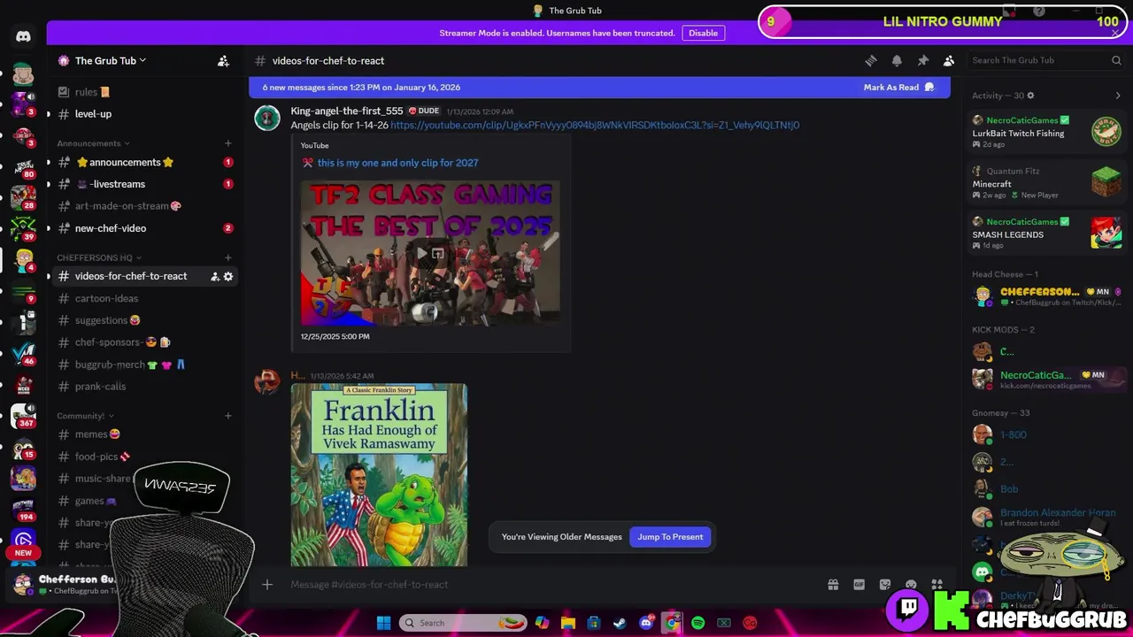Viewport: 1133px width, 637px height.
Task: Open the apps icon in message bar
Action: point(936,584)
